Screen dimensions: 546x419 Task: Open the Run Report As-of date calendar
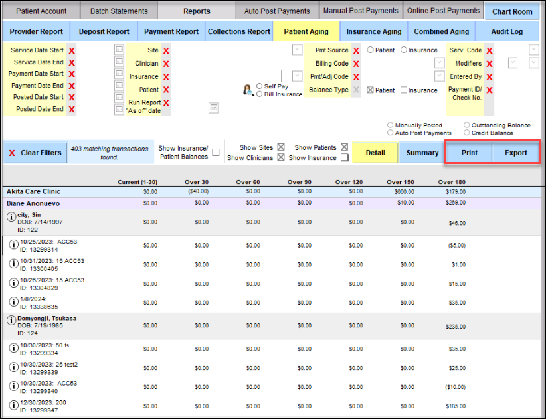213,107
